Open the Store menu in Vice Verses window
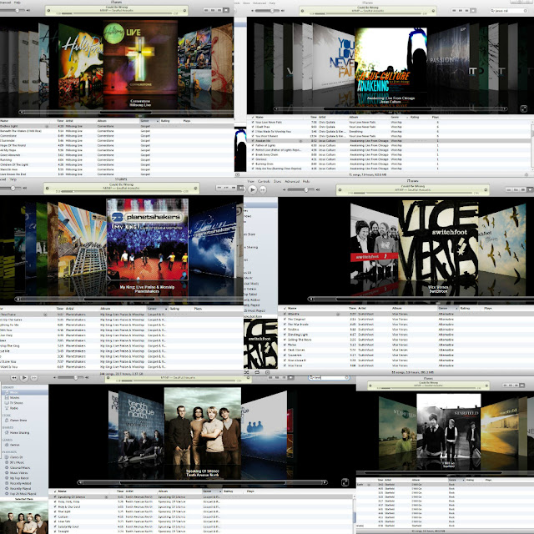 (x=278, y=181)
